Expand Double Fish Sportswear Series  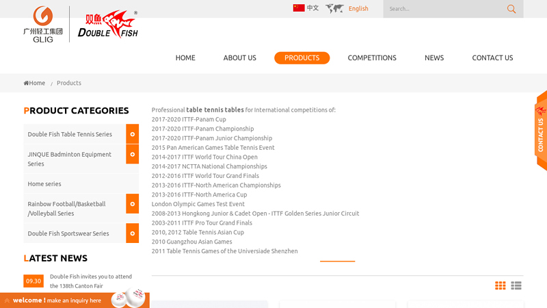tap(132, 233)
